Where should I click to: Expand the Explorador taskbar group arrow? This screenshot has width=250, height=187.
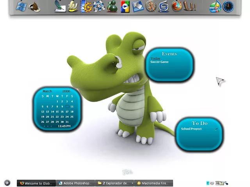click(x=132, y=183)
